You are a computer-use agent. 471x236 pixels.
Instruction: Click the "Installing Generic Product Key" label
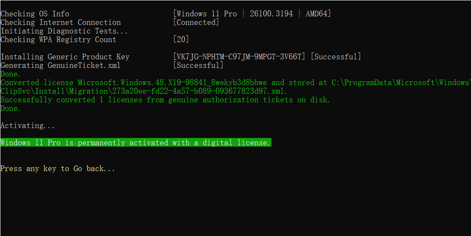tap(65, 57)
